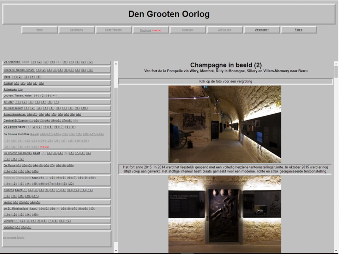
Task: Open the Reims en Champagne link
Action: (x=17, y=178)
